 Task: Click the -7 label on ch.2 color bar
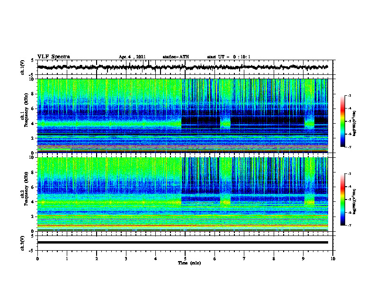click(x=349, y=226)
